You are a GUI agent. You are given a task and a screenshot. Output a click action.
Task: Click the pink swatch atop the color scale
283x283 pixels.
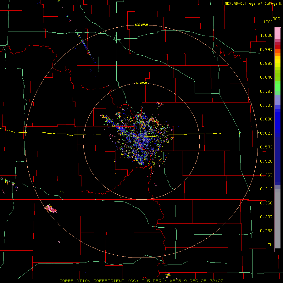click(x=278, y=33)
